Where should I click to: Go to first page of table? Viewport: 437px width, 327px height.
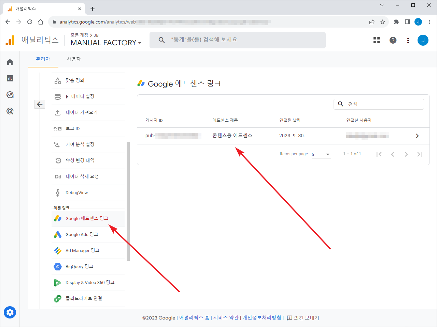pos(379,154)
